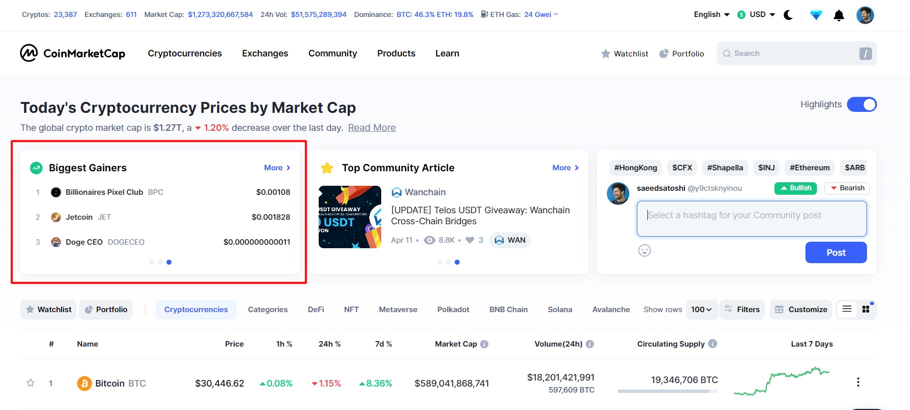Viewport: 910px width, 410px height.
Task: Open user profile avatar in header
Action: point(865,15)
